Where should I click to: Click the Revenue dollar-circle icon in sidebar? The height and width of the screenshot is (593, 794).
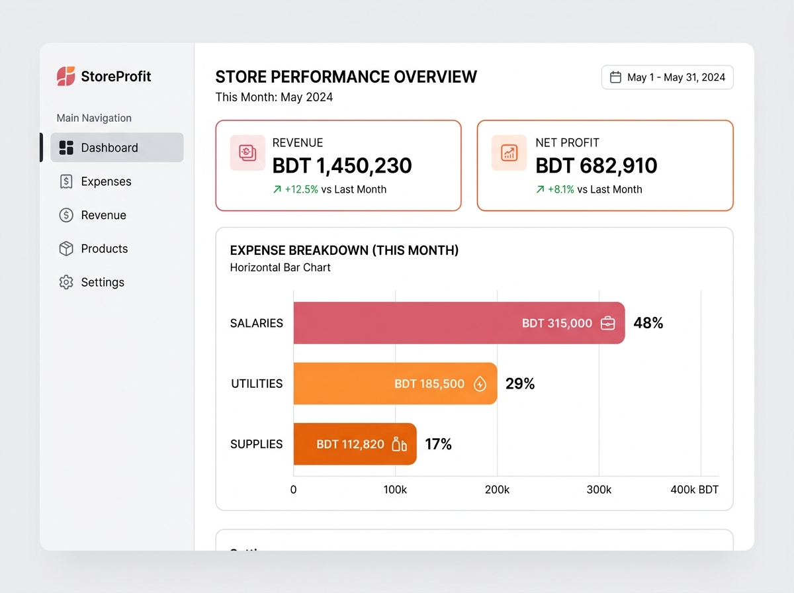(66, 215)
